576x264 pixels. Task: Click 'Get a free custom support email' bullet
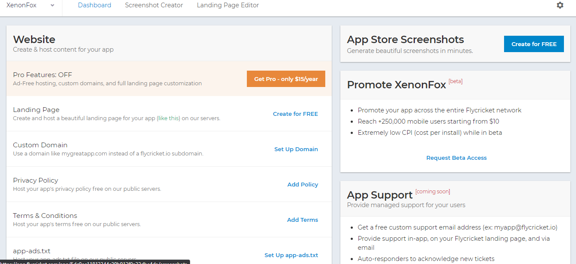pos(458,227)
